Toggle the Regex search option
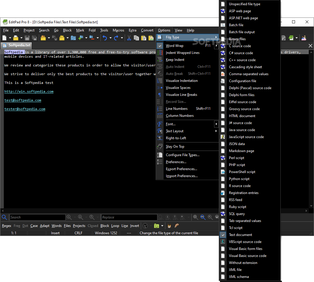314x282 pixels. pos(7,226)
